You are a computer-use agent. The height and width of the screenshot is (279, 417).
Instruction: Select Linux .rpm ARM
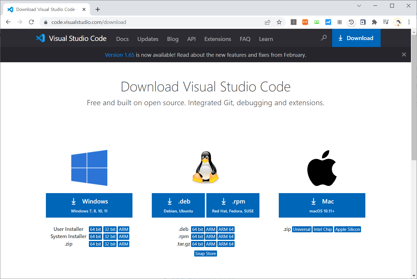click(211, 237)
